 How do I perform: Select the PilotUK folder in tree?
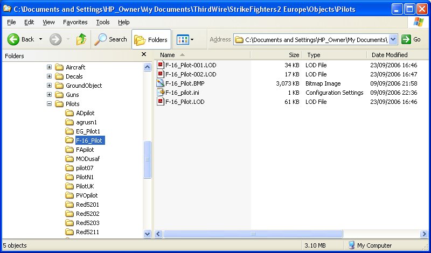point(85,186)
